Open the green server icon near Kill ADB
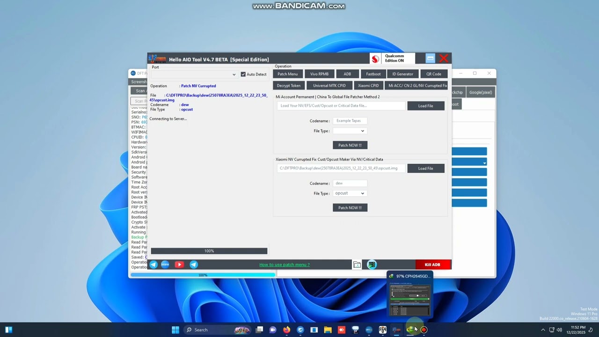The height and width of the screenshot is (337, 599). (372, 265)
